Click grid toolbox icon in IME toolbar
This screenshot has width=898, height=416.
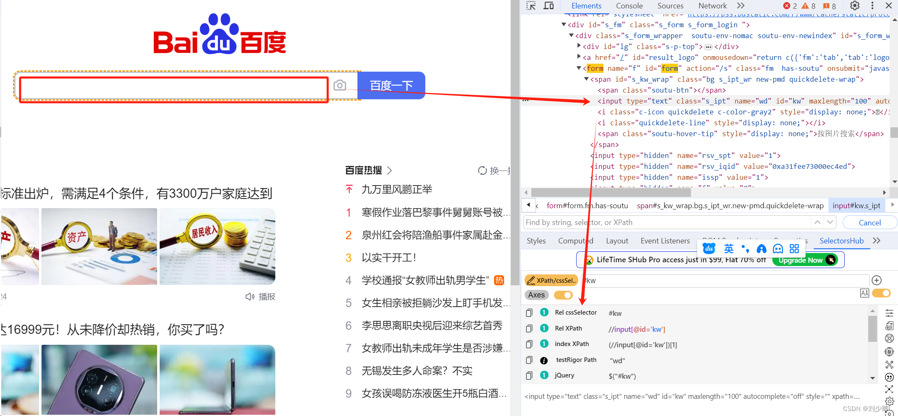(x=794, y=249)
